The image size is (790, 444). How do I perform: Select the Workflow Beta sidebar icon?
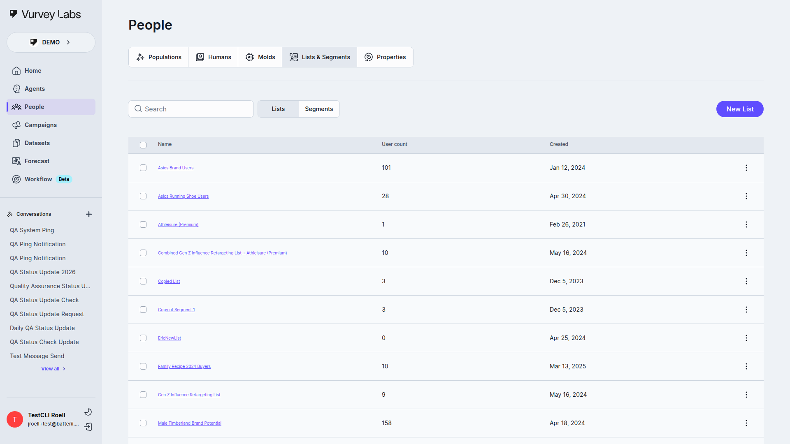tap(16, 179)
